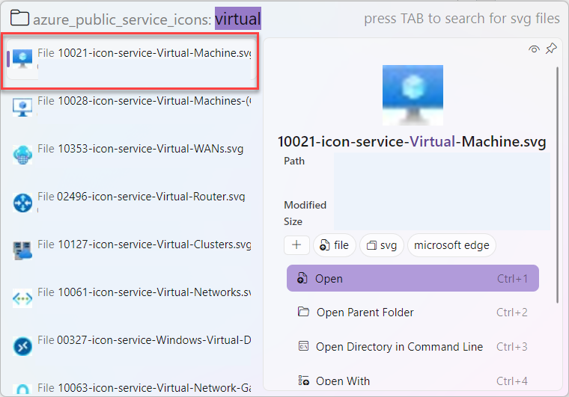The width and height of the screenshot is (569, 397).
Task: Click the Ctrl+1 shortcut hint
Action: click(511, 279)
